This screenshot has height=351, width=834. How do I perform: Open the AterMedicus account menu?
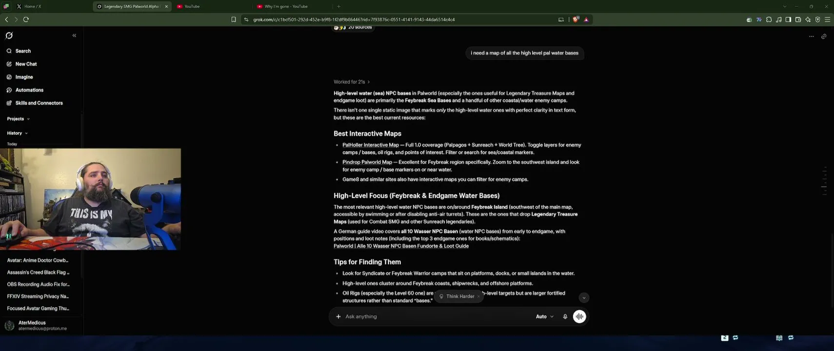pyautogui.click(x=41, y=326)
